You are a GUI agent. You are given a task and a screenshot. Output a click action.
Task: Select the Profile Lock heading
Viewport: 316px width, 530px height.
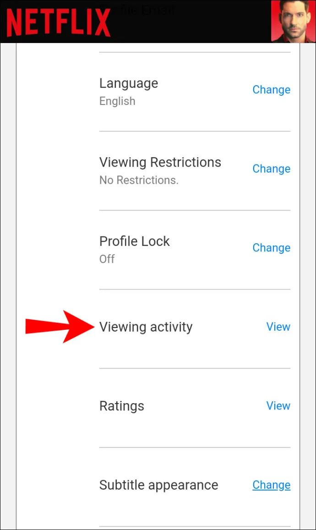135,241
